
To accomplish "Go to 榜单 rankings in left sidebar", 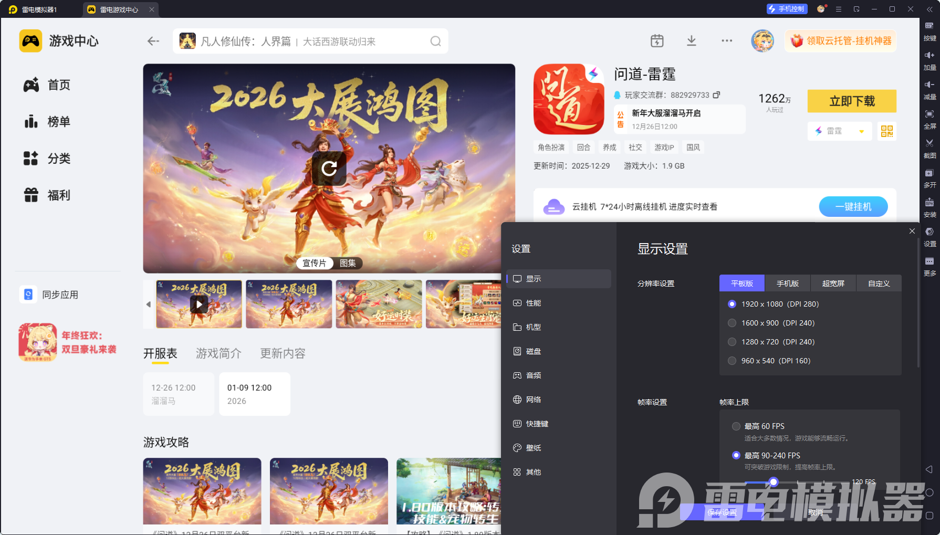I will coord(47,122).
